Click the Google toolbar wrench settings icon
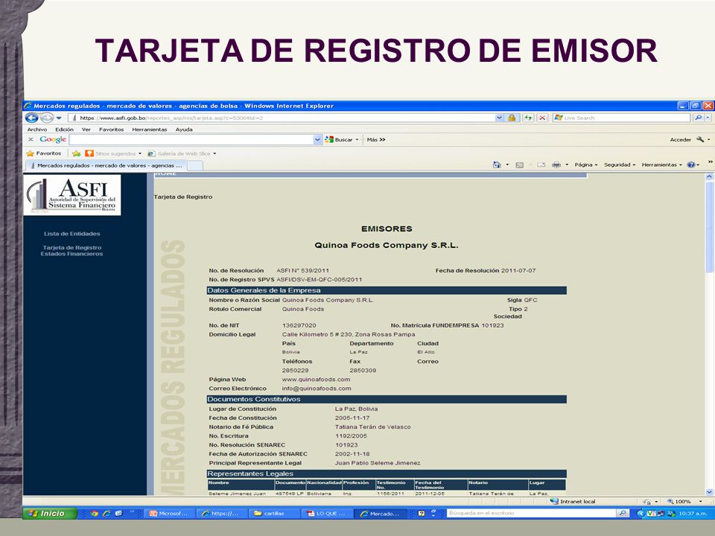Viewport: 715px width, 536px height. point(700,139)
